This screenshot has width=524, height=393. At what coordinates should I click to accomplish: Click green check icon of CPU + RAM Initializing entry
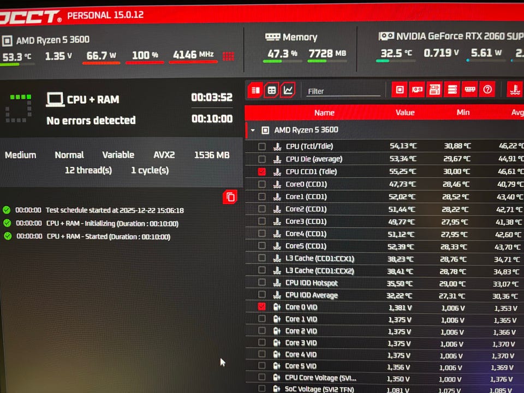pos(7,223)
